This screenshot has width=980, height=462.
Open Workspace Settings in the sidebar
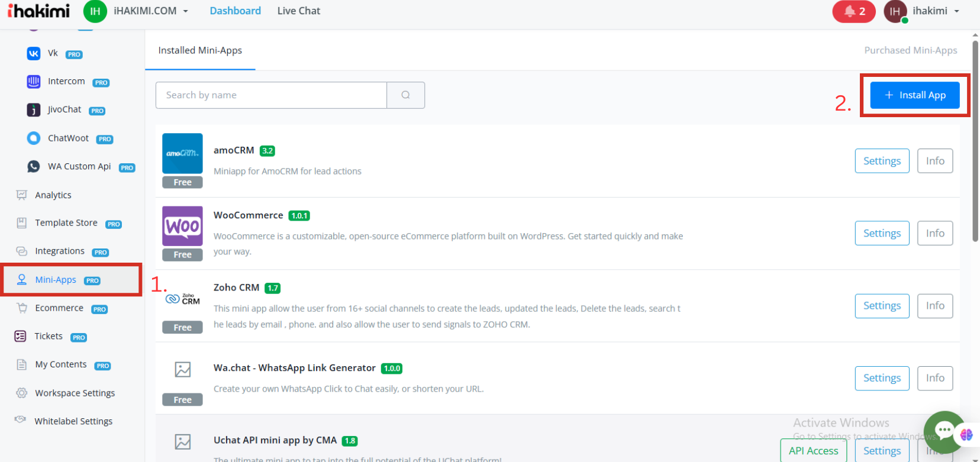(x=75, y=393)
